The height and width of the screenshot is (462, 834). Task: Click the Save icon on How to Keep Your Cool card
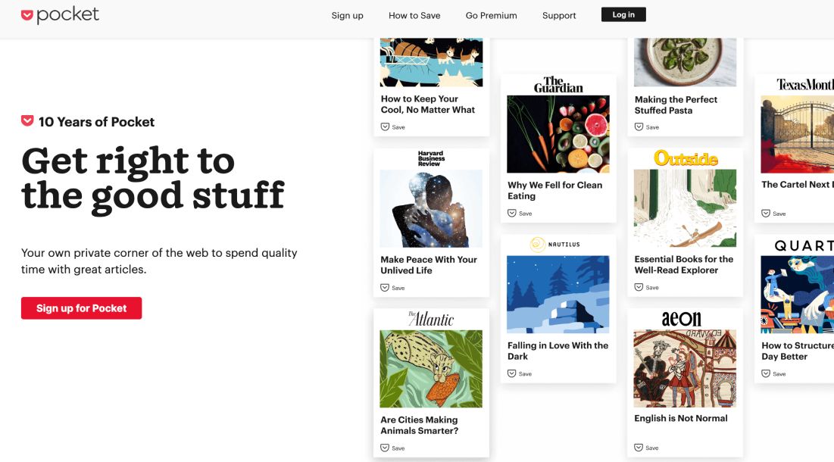[385, 127]
